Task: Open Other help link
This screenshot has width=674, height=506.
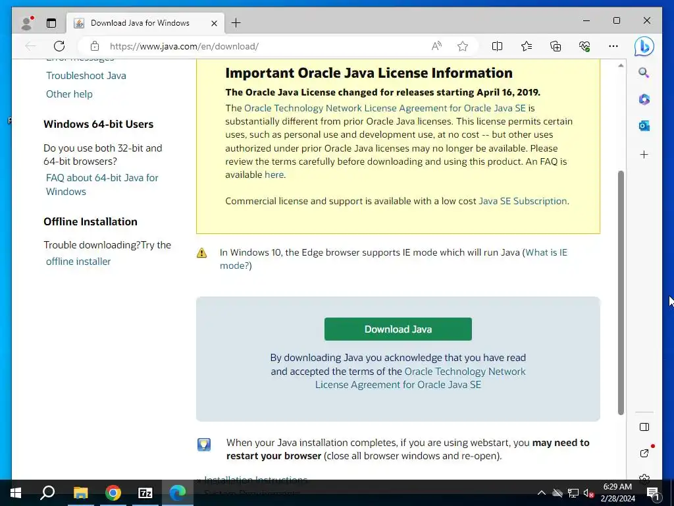Action: point(69,94)
